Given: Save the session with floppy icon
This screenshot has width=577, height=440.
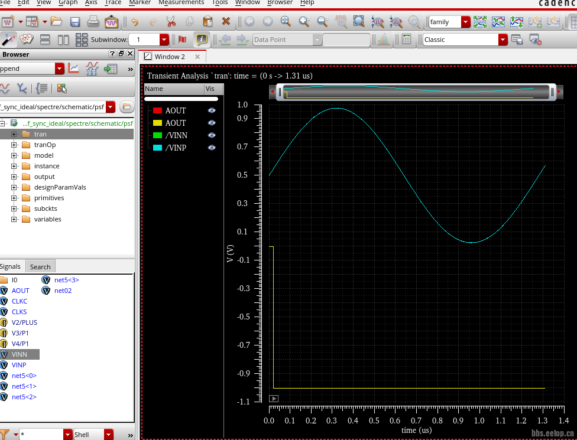Looking at the screenshot, I should tap(75, 22).
